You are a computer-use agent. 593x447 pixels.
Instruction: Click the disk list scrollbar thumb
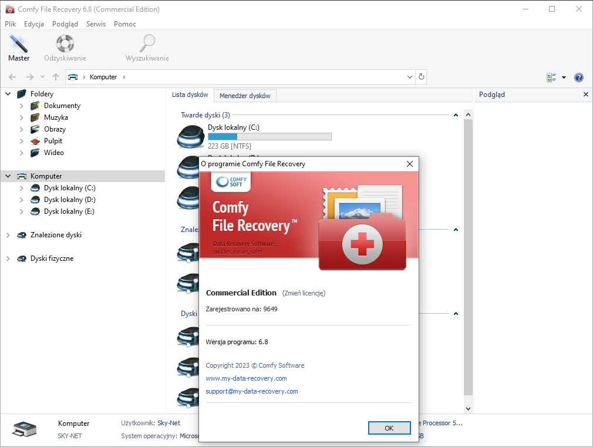[x=468, y=257]
